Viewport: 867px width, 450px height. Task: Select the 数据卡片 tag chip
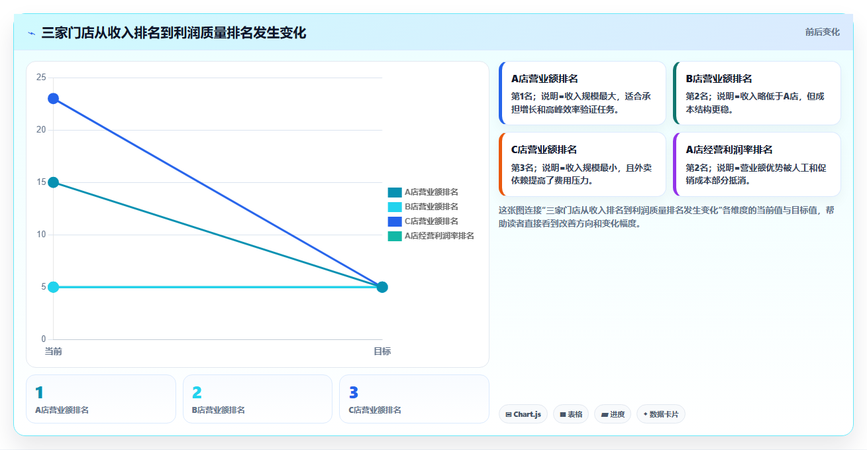[660, 414]
